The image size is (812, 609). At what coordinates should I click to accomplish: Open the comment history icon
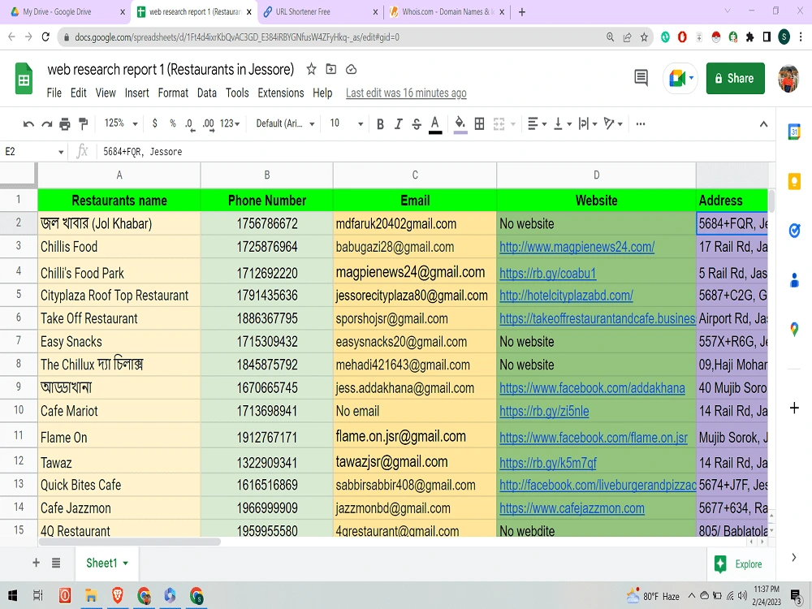click(x=641, y=78)
